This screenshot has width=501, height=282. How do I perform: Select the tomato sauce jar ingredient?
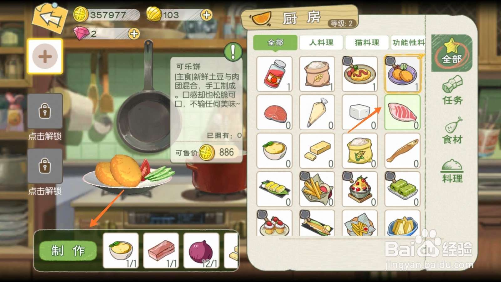pos(274,74)
